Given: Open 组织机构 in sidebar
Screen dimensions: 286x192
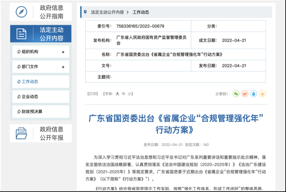Looking at the screenshot, I should 41,52.
